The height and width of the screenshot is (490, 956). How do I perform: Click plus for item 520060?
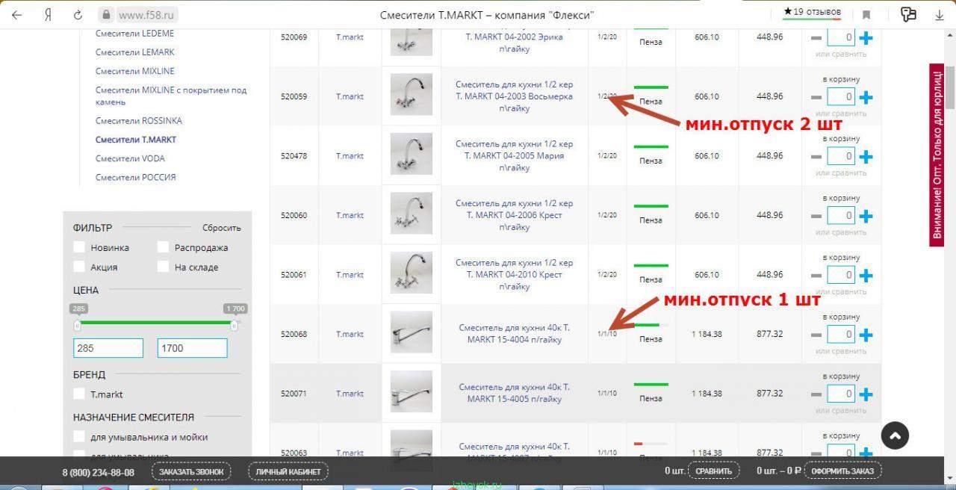coord(866,216)
